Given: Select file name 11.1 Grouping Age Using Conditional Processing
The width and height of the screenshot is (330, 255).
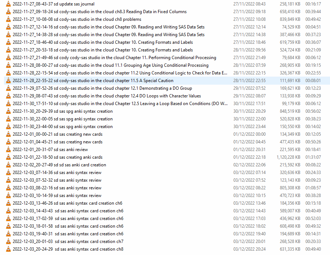Looking at the screenshot, I should 110,65.
